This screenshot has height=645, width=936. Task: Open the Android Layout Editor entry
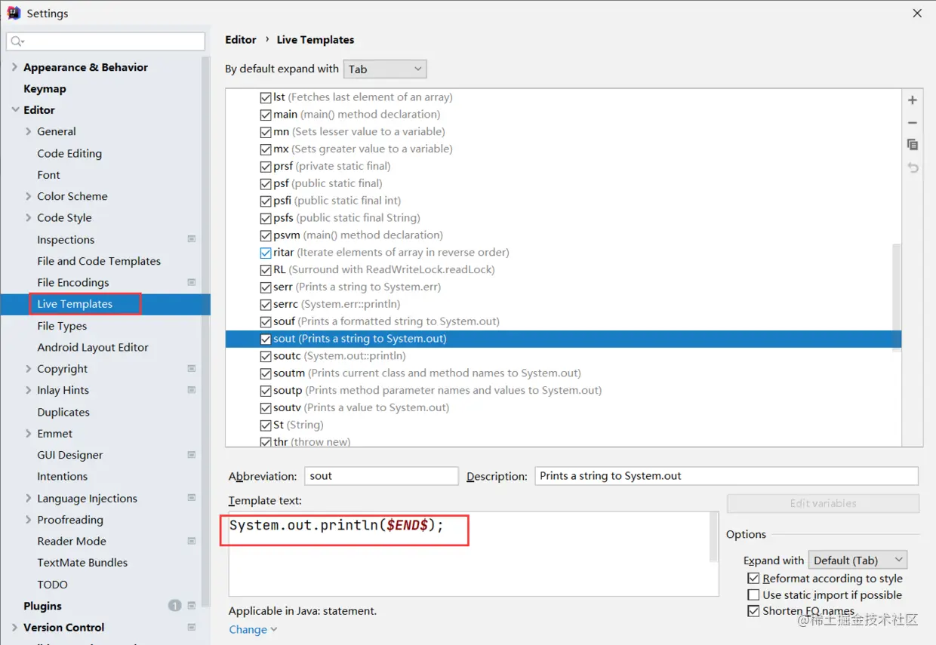coord(93,347)
